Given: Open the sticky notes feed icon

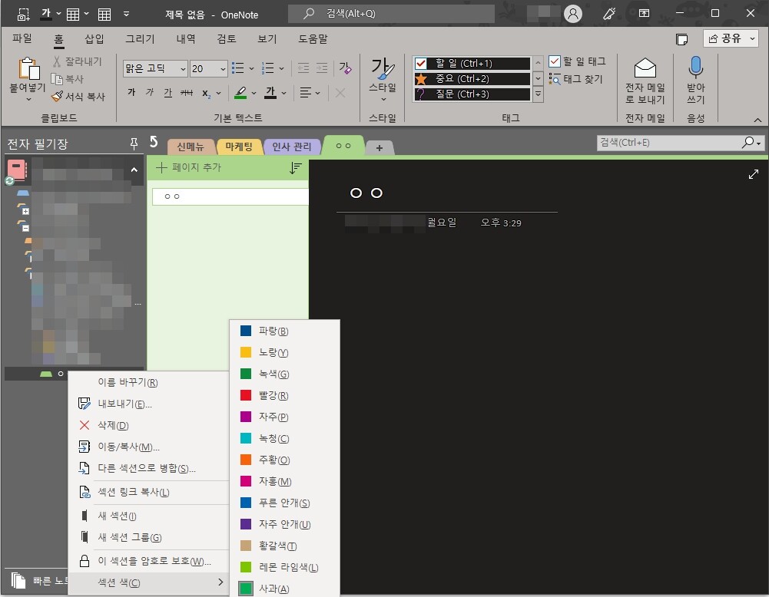Looking at the screenshot, I should [x=681, y=39].
